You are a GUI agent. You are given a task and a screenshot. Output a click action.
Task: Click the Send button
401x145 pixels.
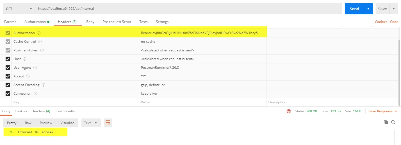354,9
